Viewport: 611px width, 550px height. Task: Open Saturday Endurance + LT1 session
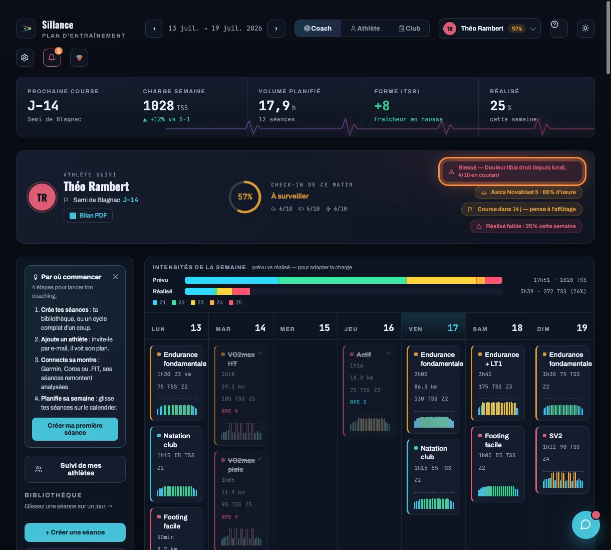click(498, 383)
